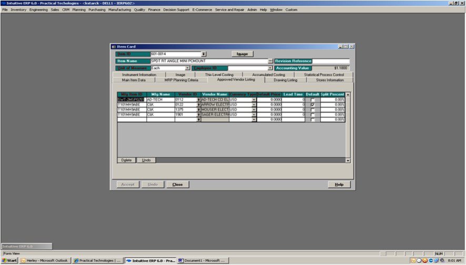This screenshot has height=265, width=466.
Task: Open the Purchasing menu
Action: coord(97,10)
